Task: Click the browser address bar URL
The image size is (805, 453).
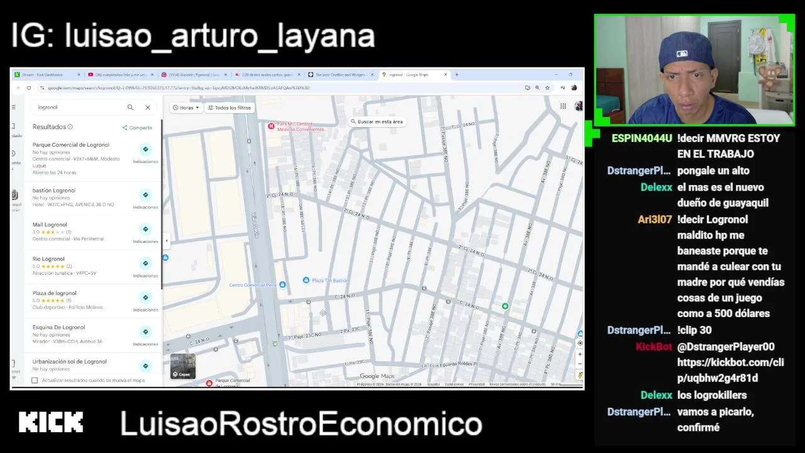Action: click(179, 88)
